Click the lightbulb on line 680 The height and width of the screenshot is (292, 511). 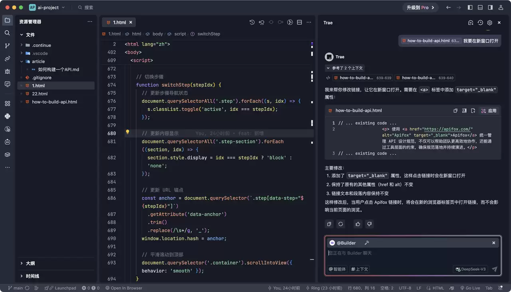pos(128,133)
